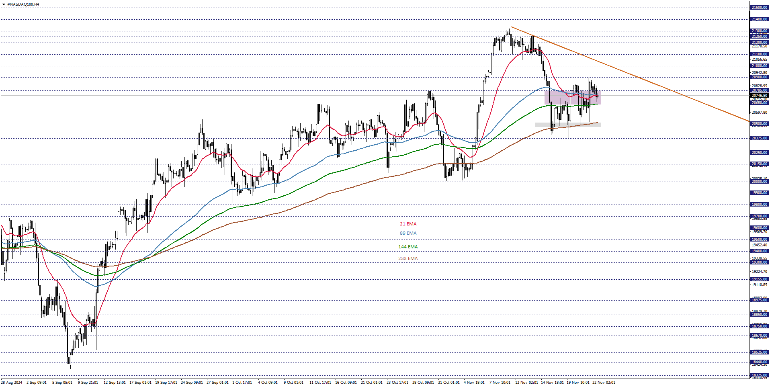The height and width of the screenshot is (387, 770).
Task: Click the 16 Oct 09:01 time label
Action: click(346, 383)
